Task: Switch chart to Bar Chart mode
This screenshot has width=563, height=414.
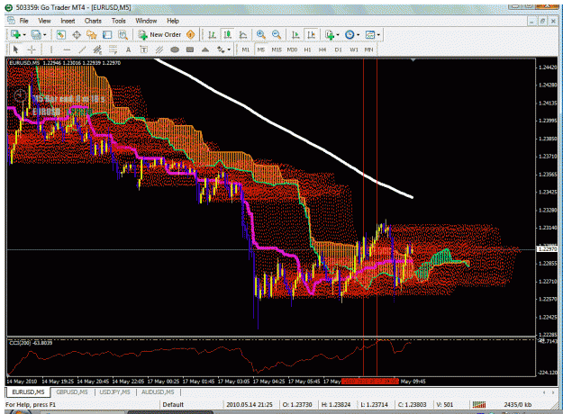Action: pos(212,34)
